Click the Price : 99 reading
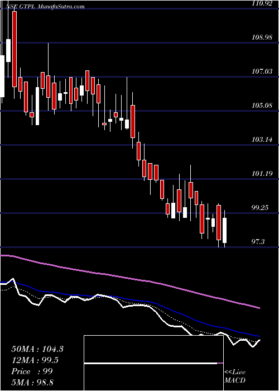The width and height of the screenshot is (279, 391). [32, 371]
